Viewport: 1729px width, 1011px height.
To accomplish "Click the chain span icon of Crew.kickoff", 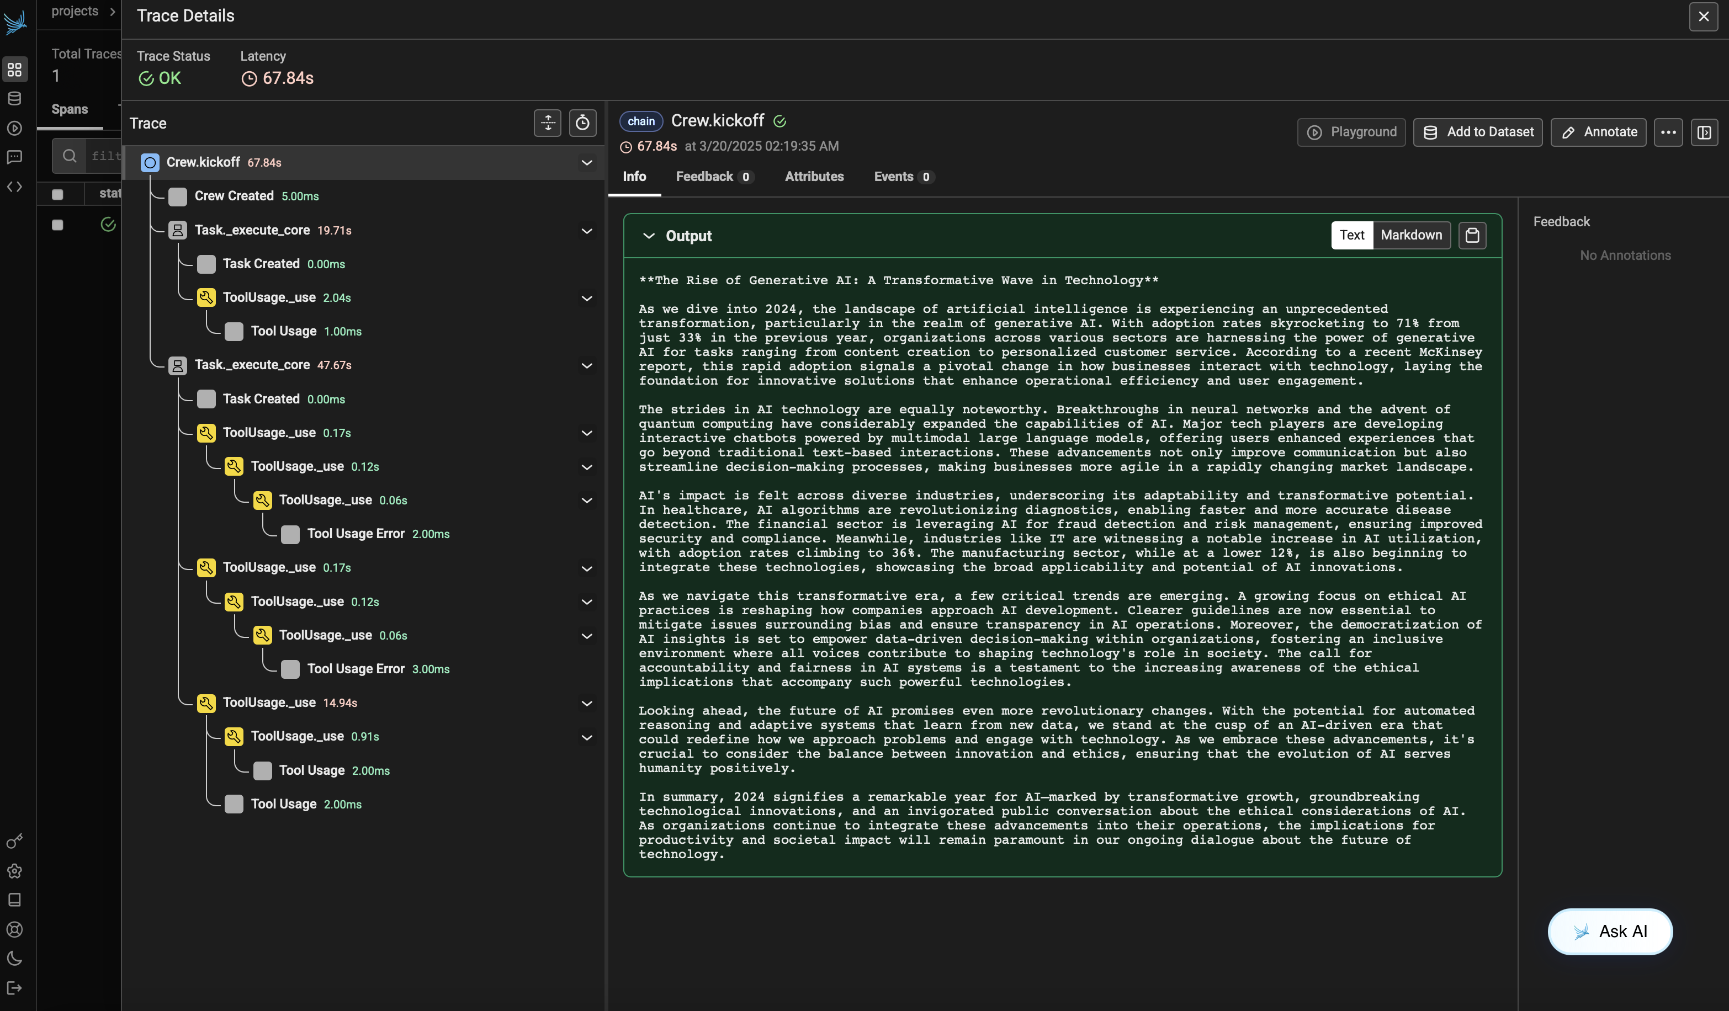I will [x=150, y=163].
